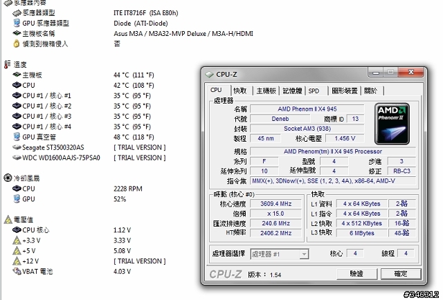Click the 商標 ID value 13
This screenshot has height=300, width=443.
point(355,119)
